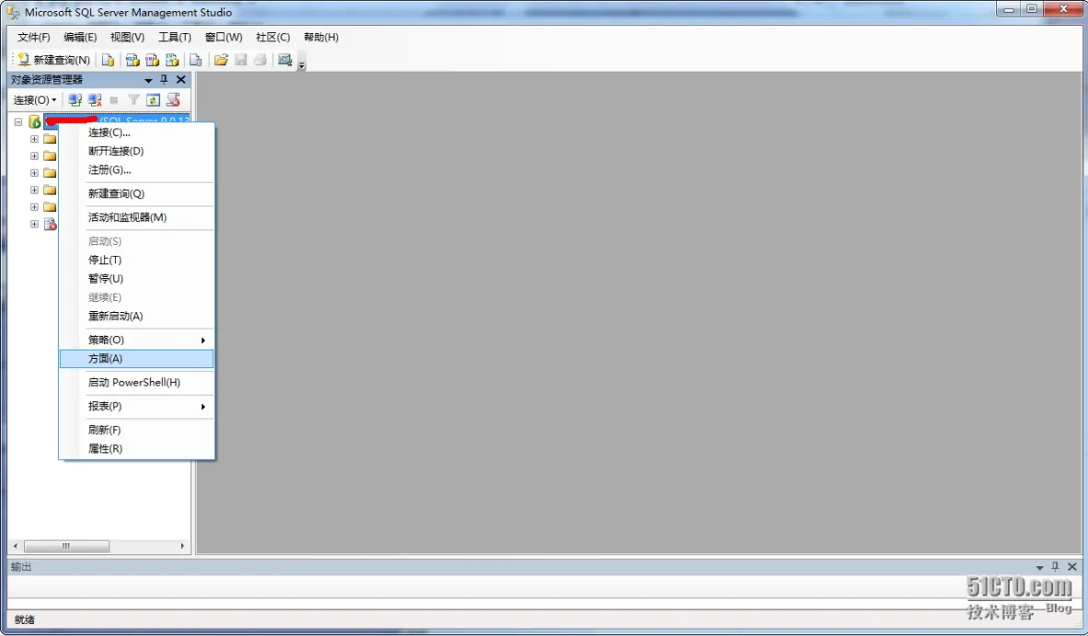Open the 输出 panel position dropdown arrow
The height and width of the screenshot is (636, 1088).
(x=1039, y=567)
